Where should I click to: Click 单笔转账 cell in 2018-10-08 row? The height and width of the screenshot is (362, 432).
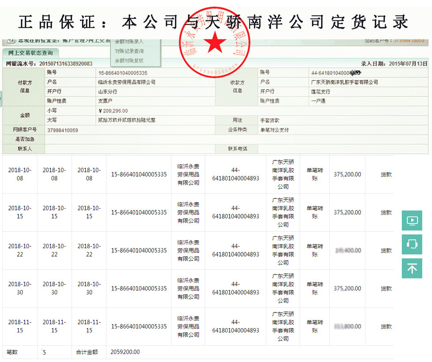tap(315, 175)
